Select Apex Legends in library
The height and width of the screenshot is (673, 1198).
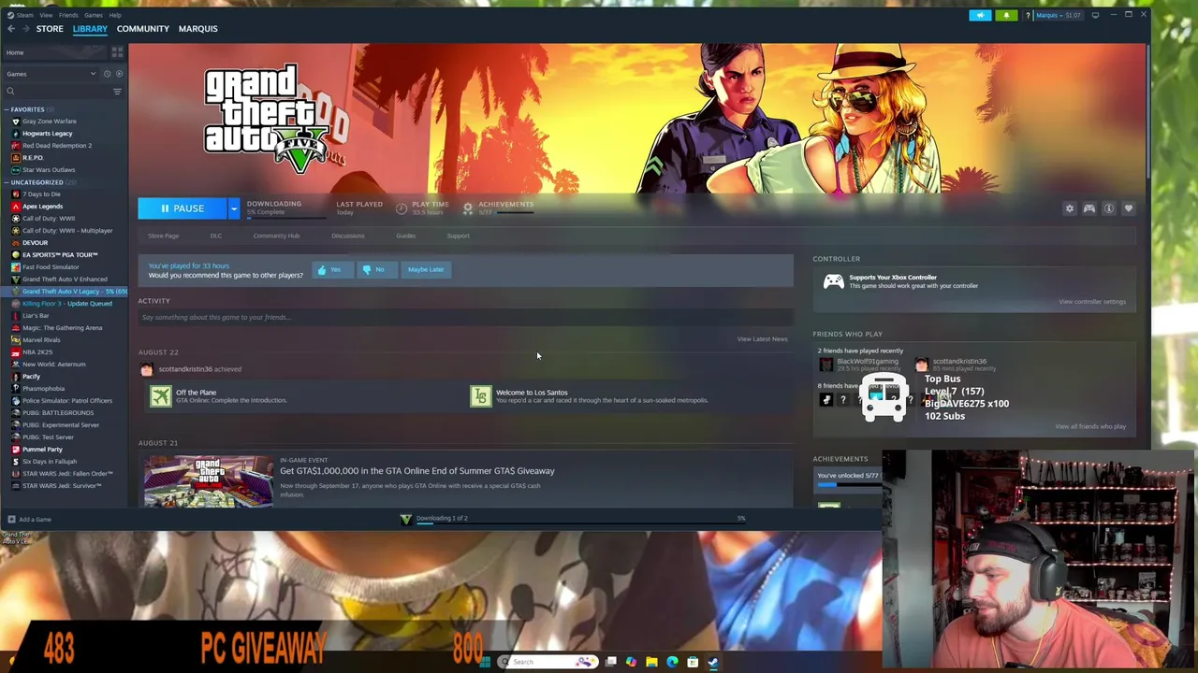click(42, 207)
